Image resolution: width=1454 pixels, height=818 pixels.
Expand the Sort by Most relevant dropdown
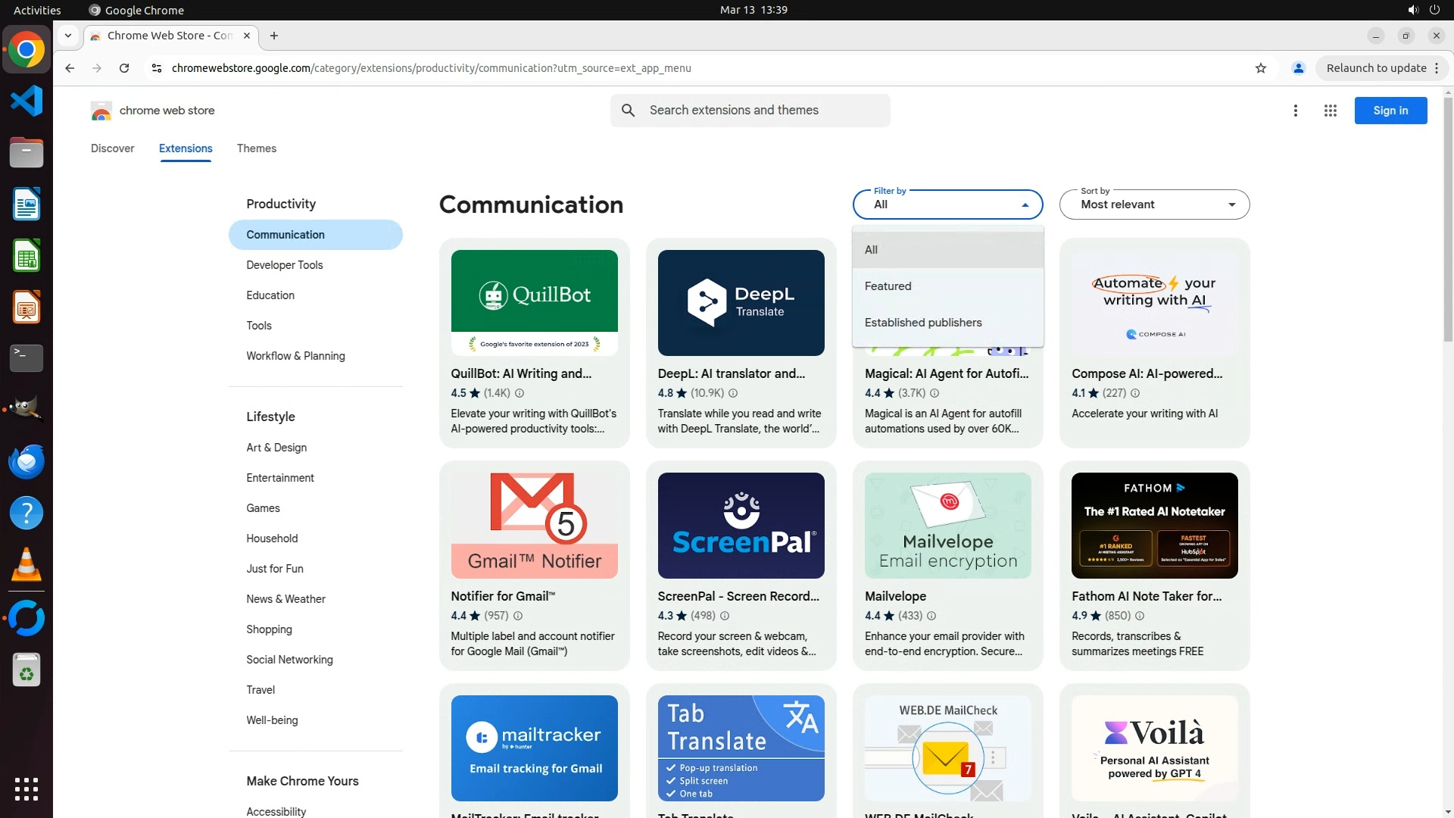[1154, 204]
